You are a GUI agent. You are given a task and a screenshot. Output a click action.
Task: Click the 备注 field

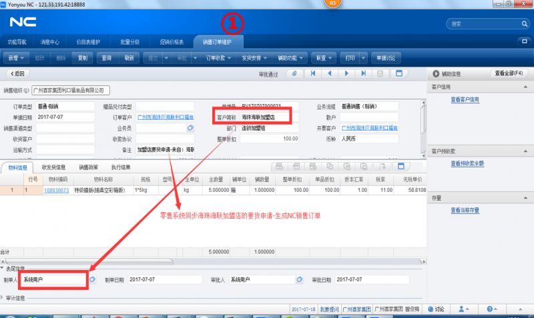[165, 149]
